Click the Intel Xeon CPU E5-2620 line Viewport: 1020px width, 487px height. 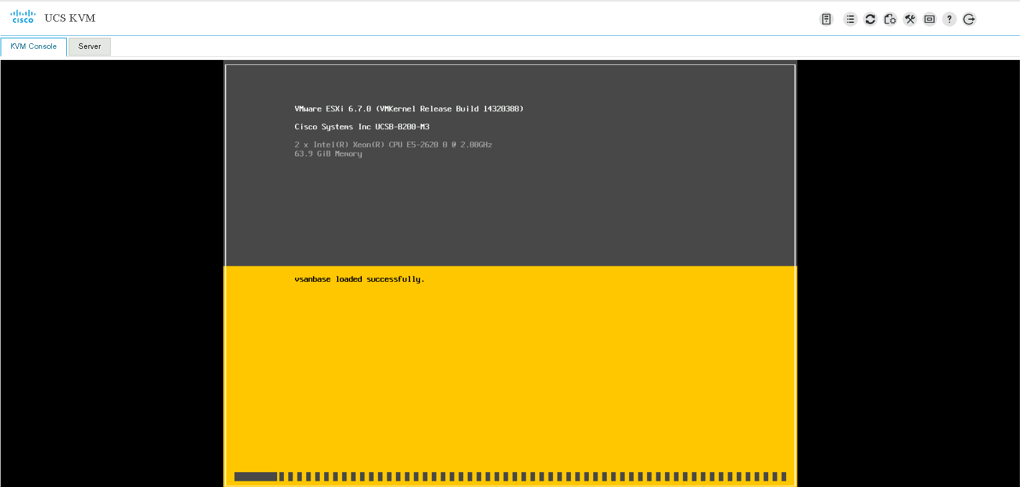click(x=393, y=145)
